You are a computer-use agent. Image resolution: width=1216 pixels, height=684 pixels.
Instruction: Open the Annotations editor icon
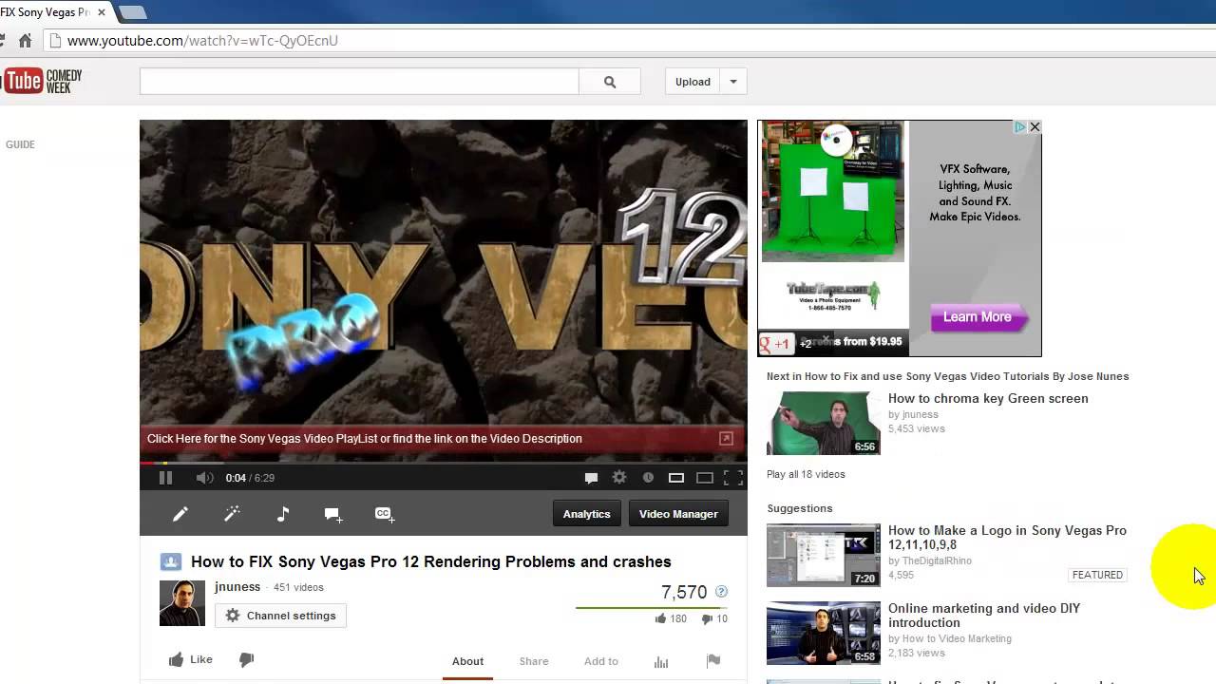click(x=333, y=514)
